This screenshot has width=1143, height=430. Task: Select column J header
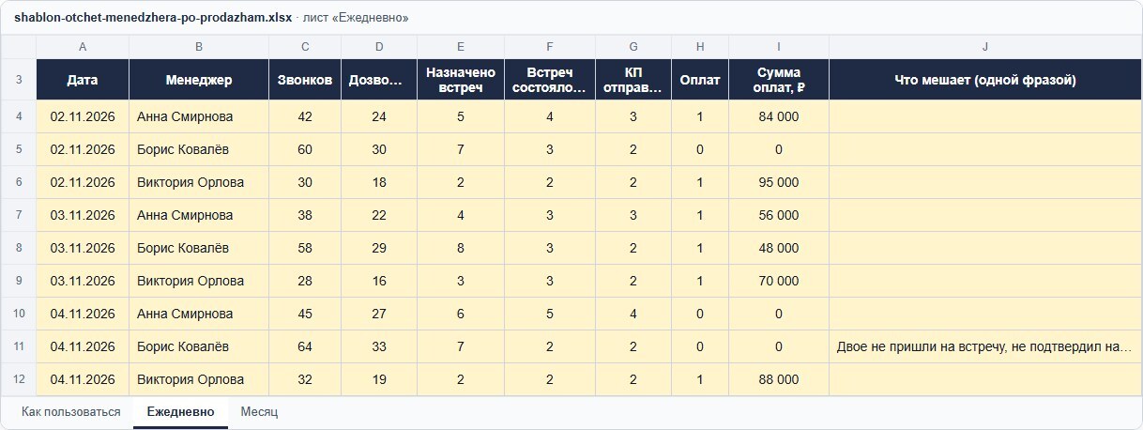pos(985,47)
